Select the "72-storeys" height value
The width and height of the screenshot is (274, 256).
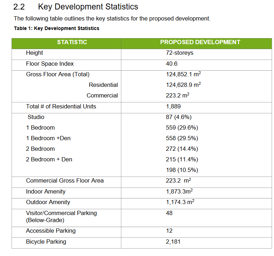[179, 53]
